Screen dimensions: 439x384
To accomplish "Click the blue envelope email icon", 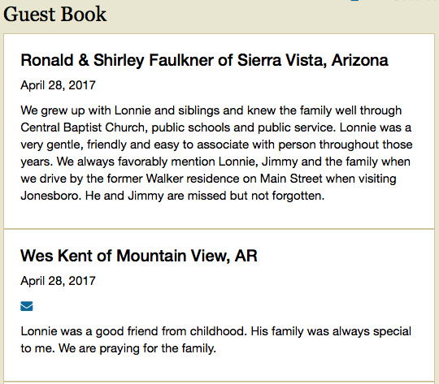I will [27, 306].
